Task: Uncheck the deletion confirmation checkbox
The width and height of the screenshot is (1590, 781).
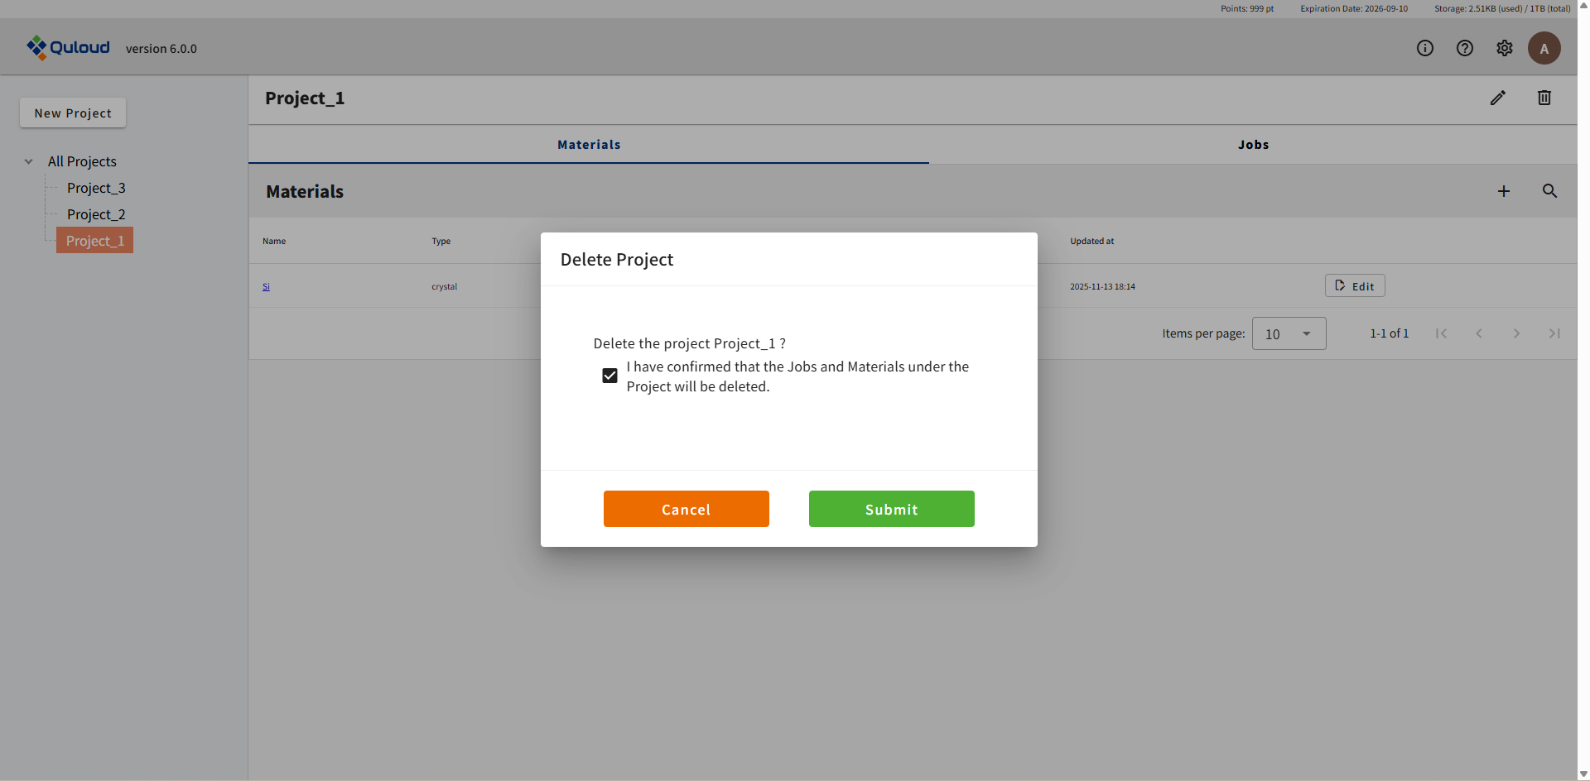Action: click(609, 376)
